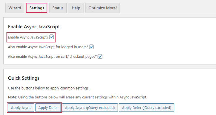Image resolution: width=216 pixels, height=115 pixels.
Task: Toggle Enable Async JavaScript checkbox
Action: tap(52, 37)
